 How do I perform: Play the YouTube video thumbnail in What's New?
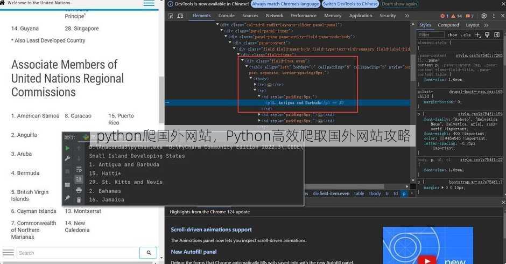(x=427, y=260)
